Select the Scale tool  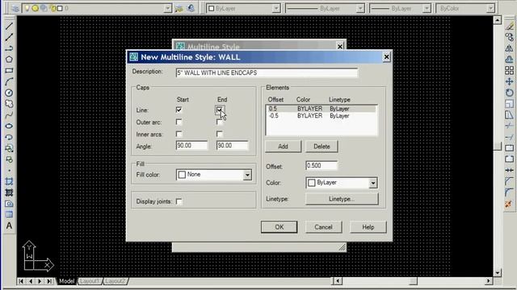pos(509,104)
